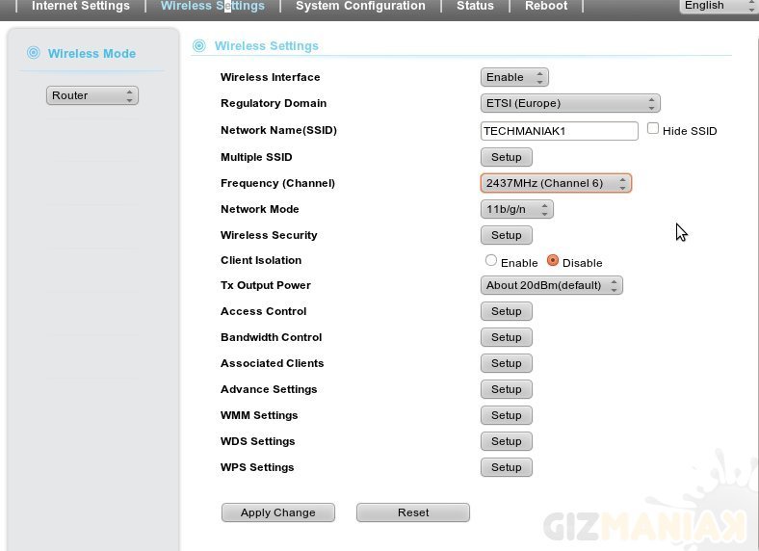Open the Wireless Mode Router dropdown
This screenshot has height=551, width=759.
(92, 95)
